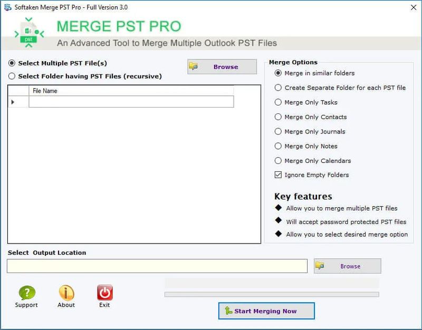Click Browse button for output location

tap(348, 266)
